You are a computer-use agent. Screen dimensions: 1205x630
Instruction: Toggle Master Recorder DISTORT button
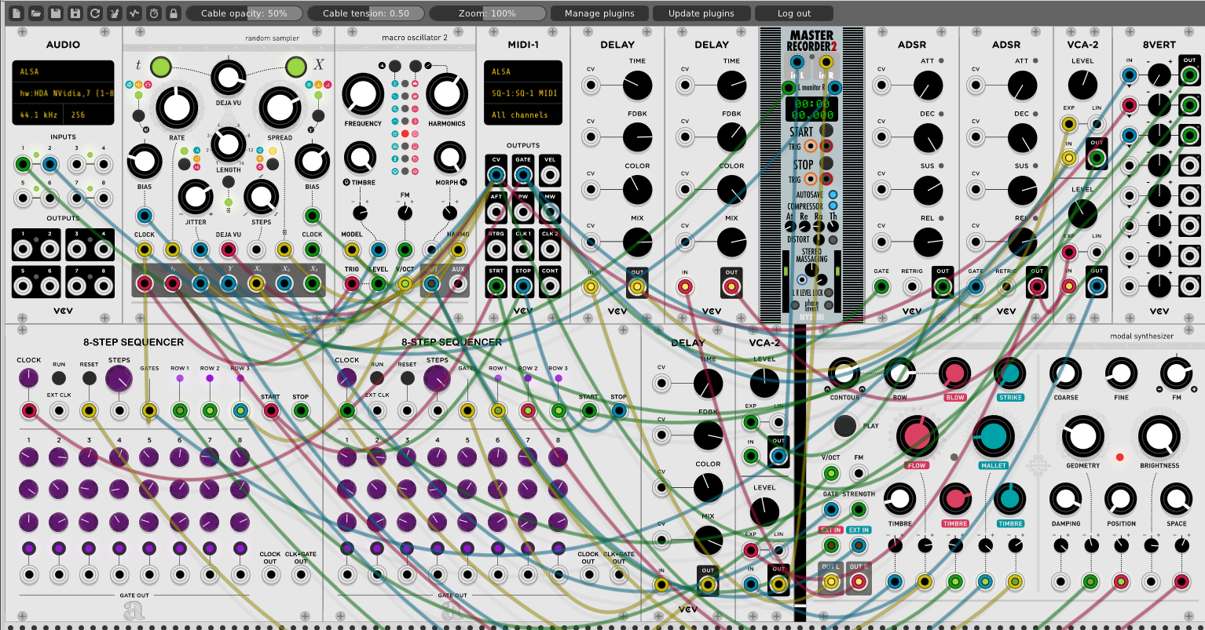[x=833, y=239]
